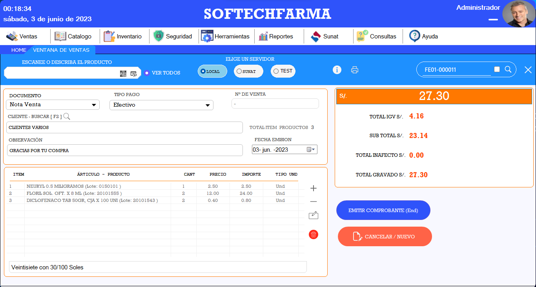Click the 0.40 price cell
The height and width of the screenshot is (287, 536).
click(x=213, y=200)
